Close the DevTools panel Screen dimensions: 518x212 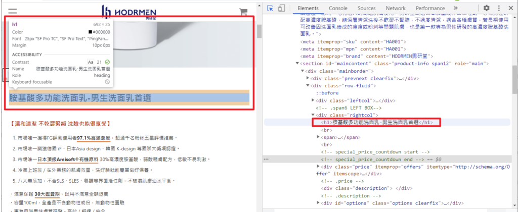click(x=509, y=8)
